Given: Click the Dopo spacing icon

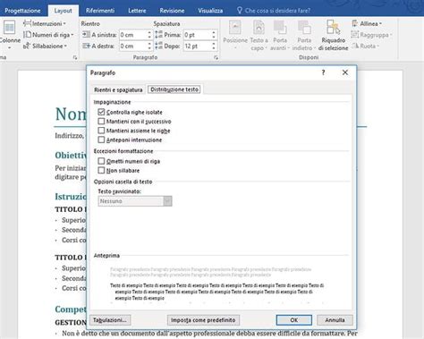Looking at the screenshot, I should pos(159,46).
